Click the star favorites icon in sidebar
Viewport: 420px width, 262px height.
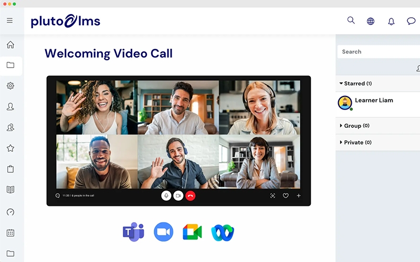pyautogui.click(x=10, y=148)
